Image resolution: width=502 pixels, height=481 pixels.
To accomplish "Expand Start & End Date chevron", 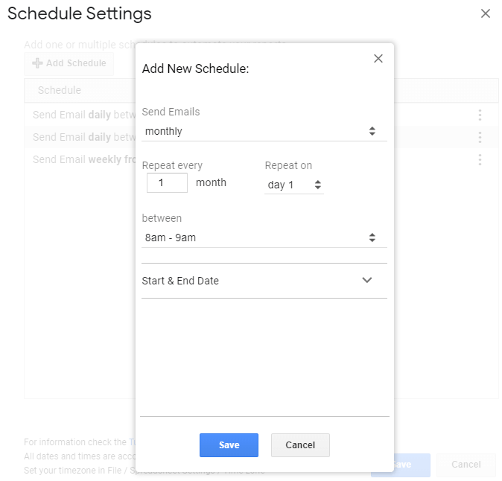I will pyautogui.click(x=366, y=281).
